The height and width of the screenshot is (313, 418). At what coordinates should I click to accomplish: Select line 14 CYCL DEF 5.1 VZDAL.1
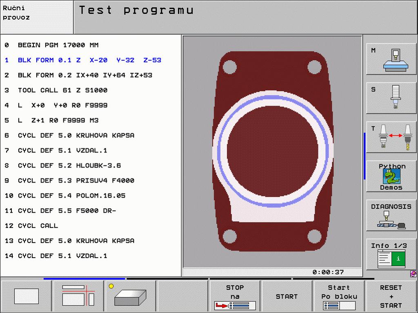[91, 256]
